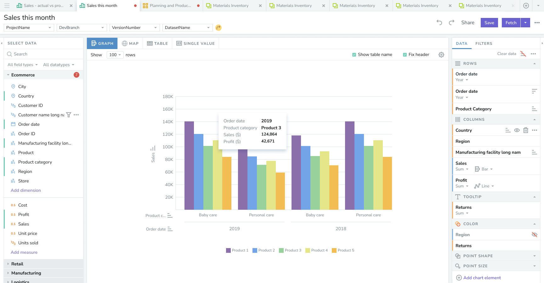Click the yellow refresh arrow icon
The image size is (544, 283).
click(x=218, y=28)
